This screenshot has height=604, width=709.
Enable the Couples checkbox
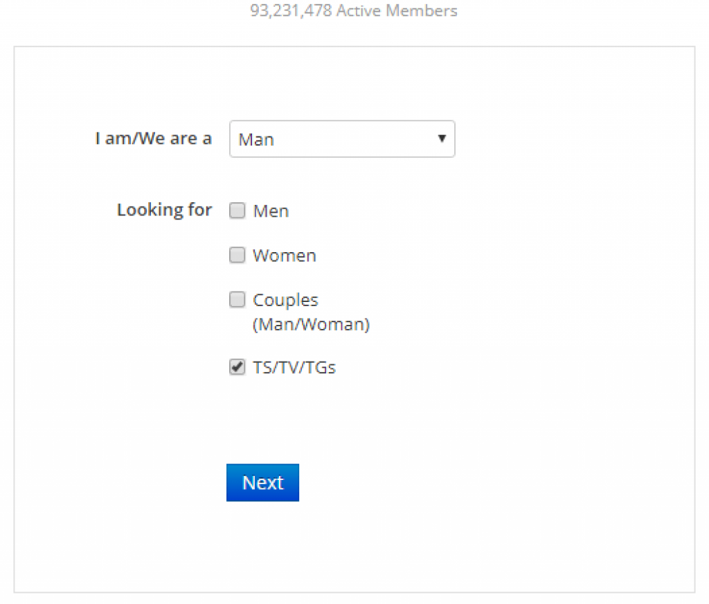coord(237,300)
